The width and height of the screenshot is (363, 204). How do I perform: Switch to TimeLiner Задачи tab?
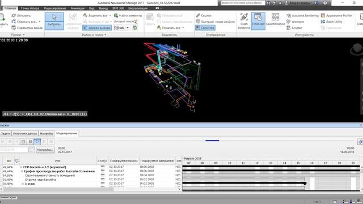6,134
